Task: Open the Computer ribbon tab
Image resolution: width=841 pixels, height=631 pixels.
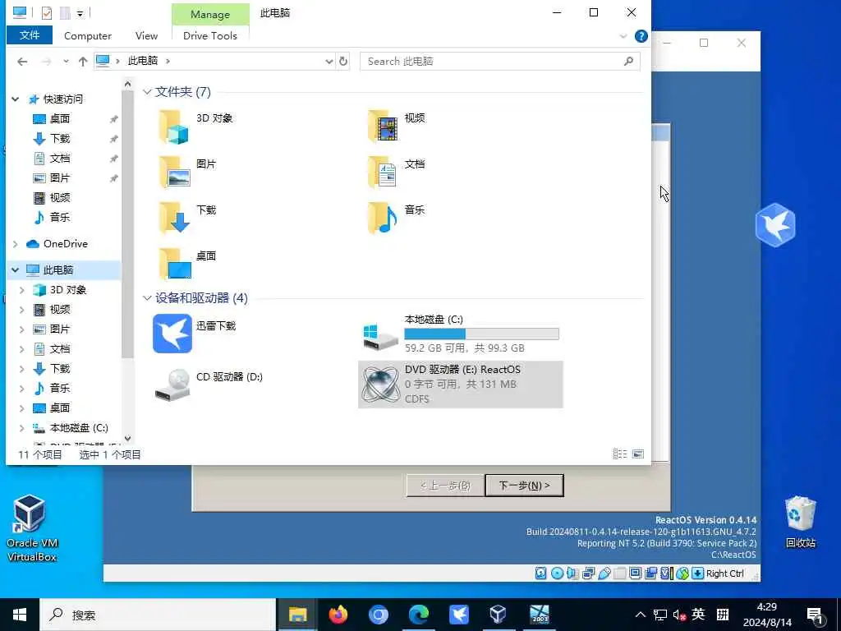Action: pos(88,36)
